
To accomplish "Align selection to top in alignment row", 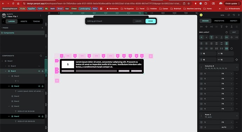I will tap(221, 27).
